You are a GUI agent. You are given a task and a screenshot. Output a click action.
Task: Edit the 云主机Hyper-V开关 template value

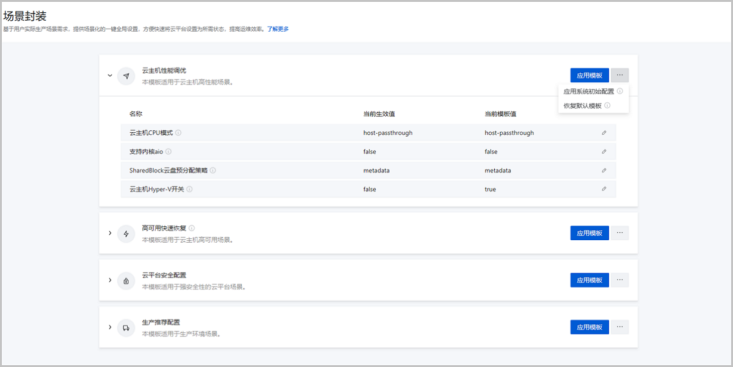[604, 190]
